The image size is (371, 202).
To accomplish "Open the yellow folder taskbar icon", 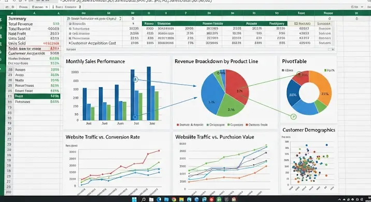I will click(x=181, y=199).
